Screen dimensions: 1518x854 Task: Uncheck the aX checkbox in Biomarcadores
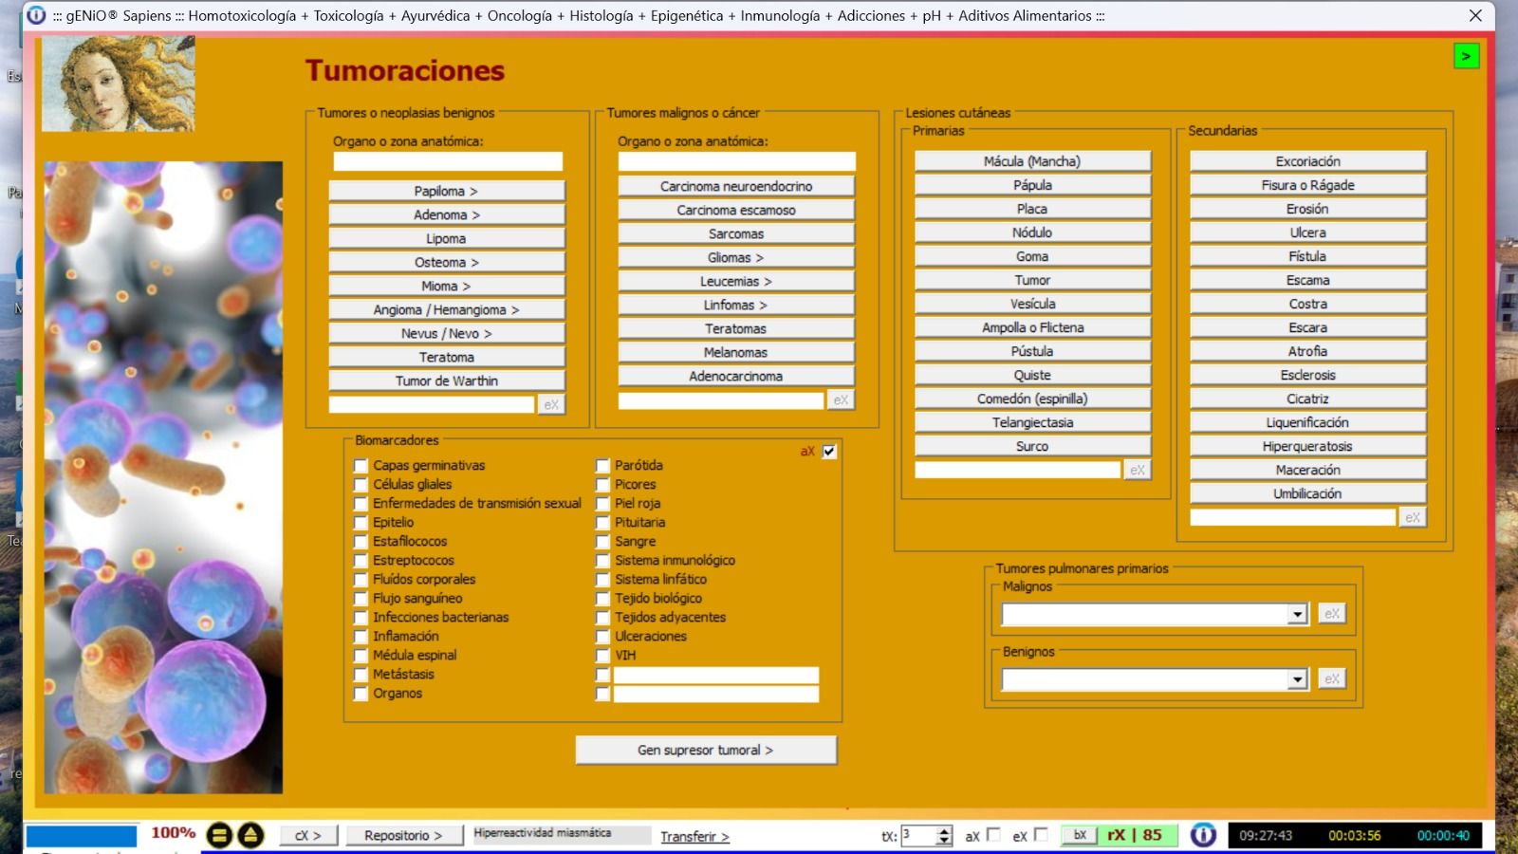[829, 452]
